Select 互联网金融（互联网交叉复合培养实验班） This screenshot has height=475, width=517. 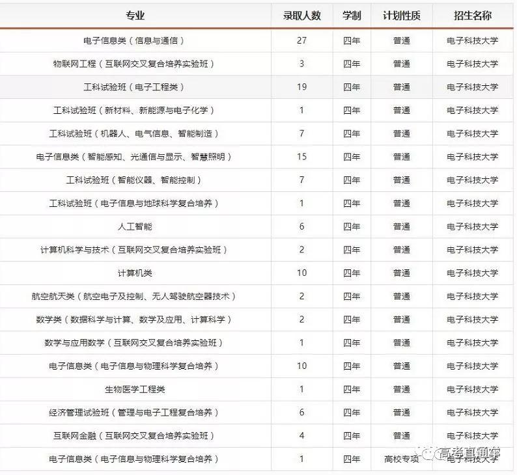[x=133, y=436]
